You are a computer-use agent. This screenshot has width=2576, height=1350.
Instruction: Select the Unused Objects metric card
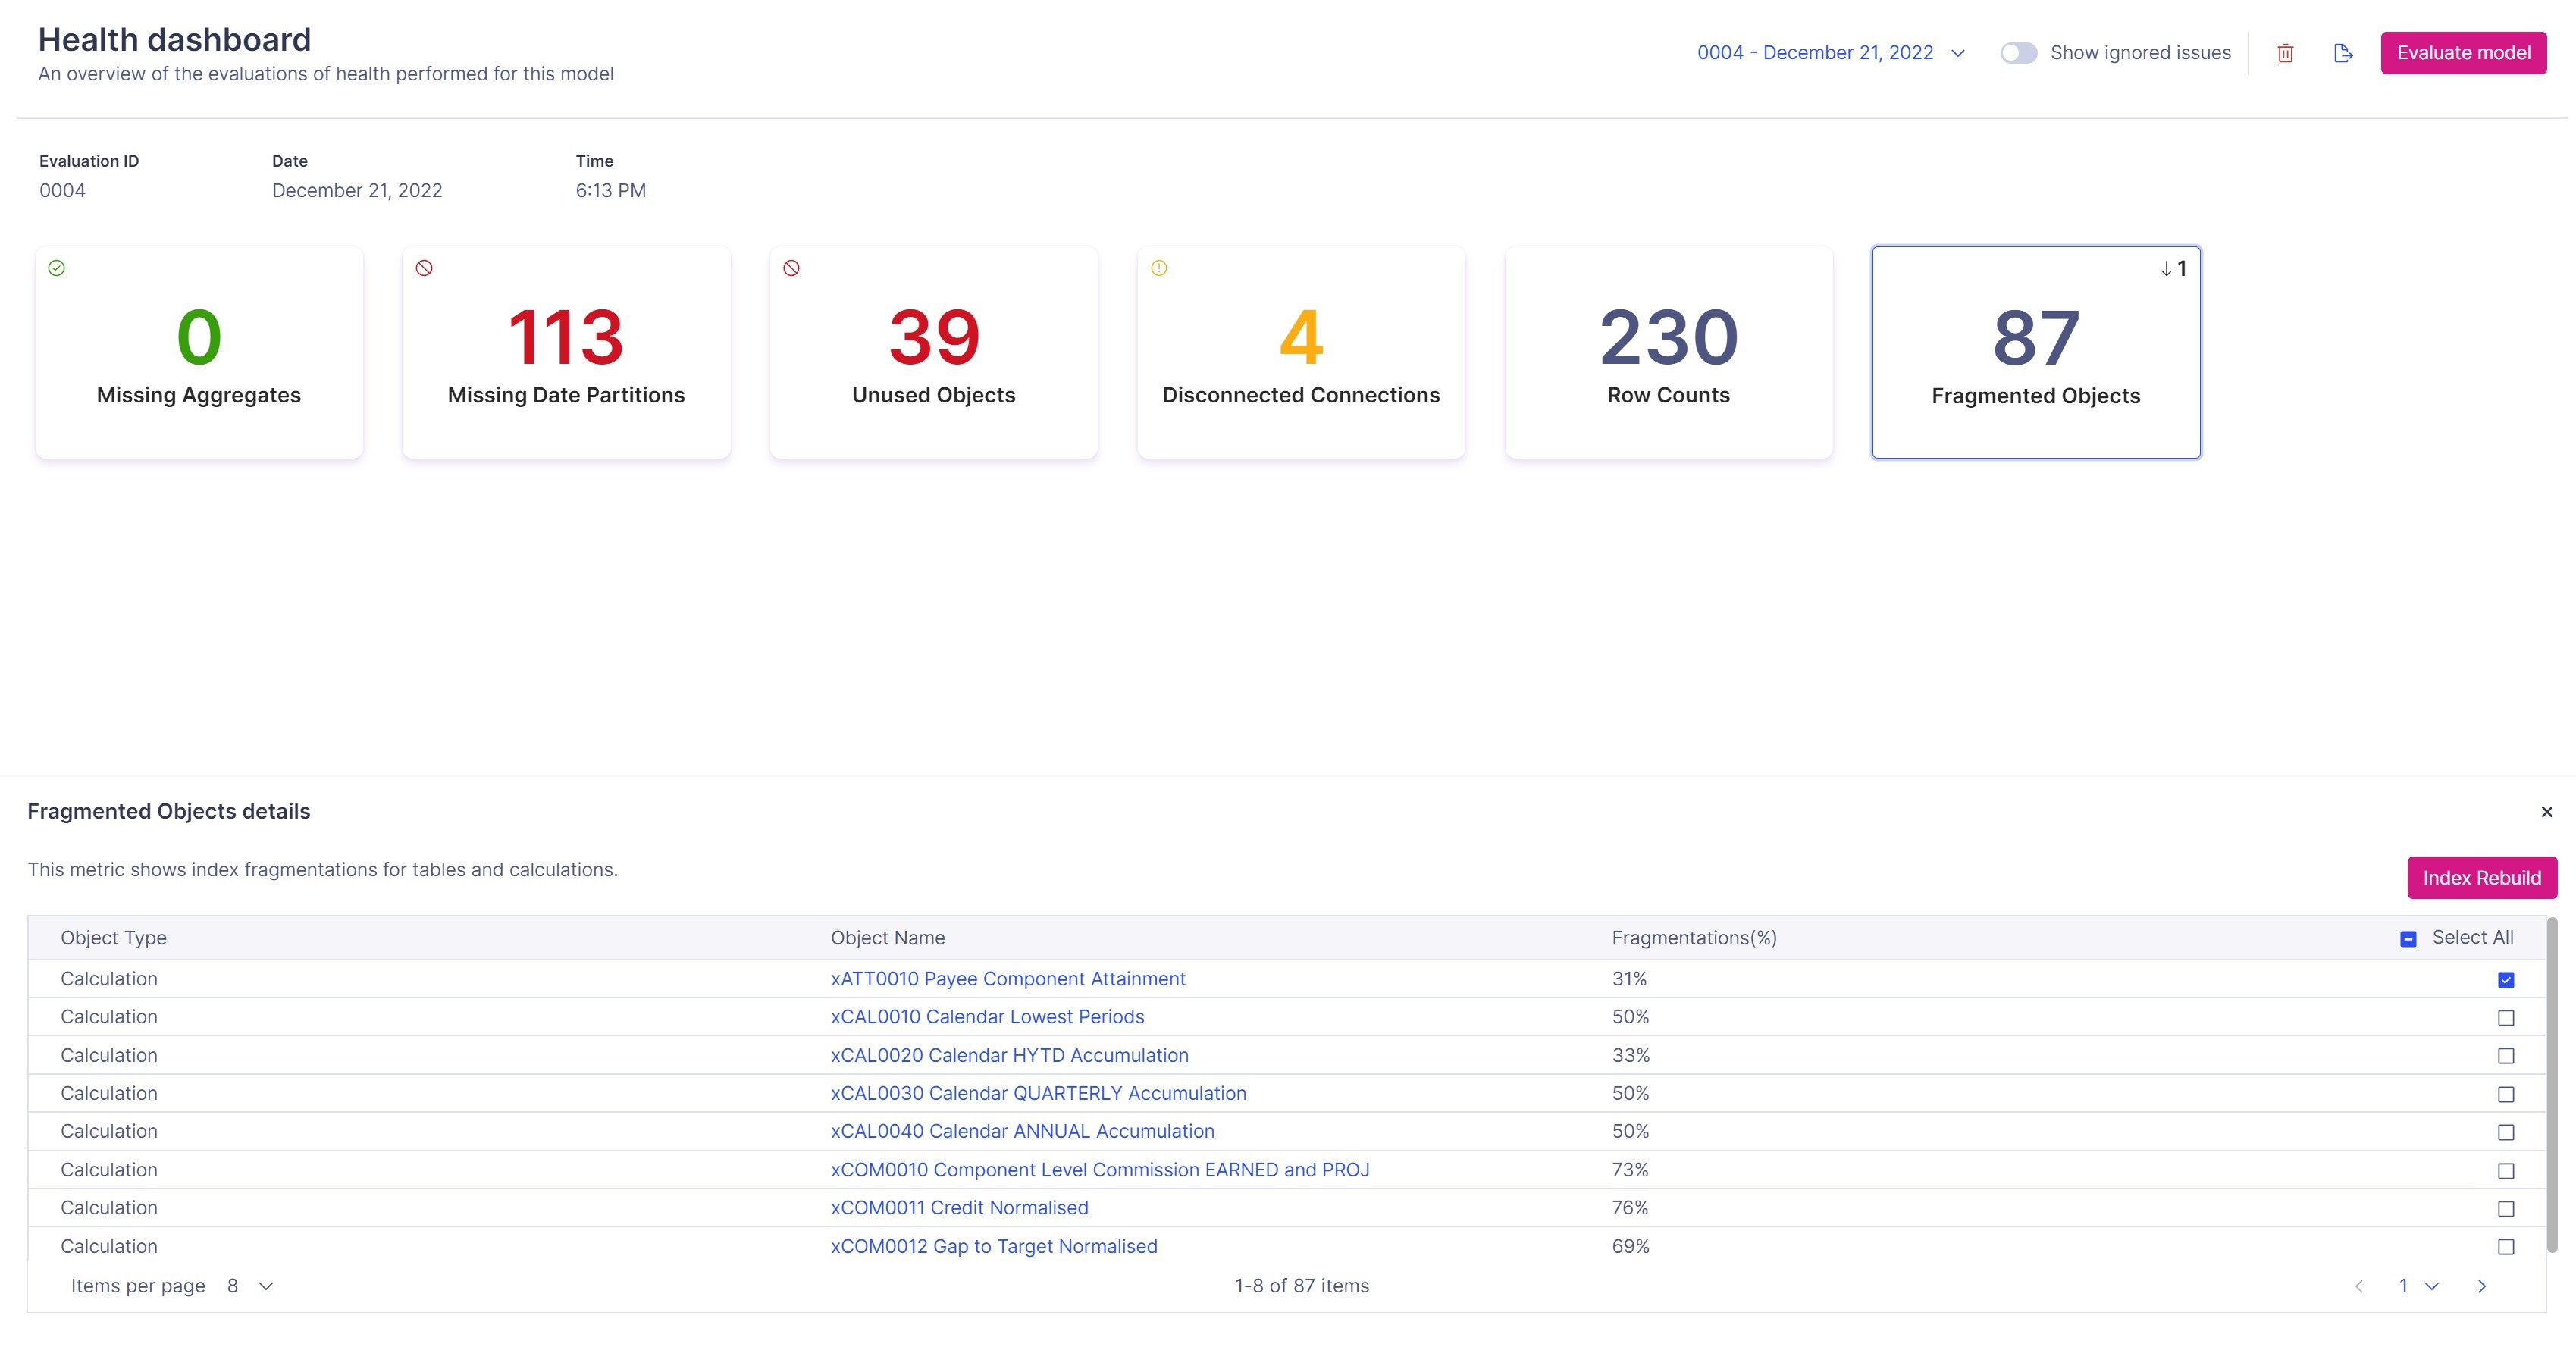pos(933,352)
